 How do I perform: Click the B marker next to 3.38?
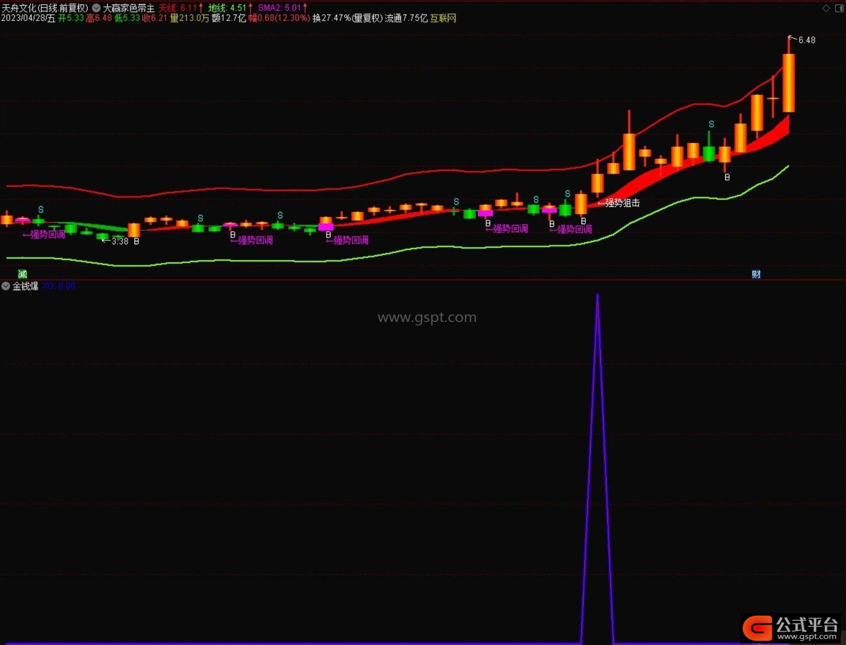pyautogui.click(x=136, y=241)
